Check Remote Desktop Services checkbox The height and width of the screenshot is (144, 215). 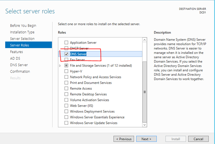click(x=66, y=94)
